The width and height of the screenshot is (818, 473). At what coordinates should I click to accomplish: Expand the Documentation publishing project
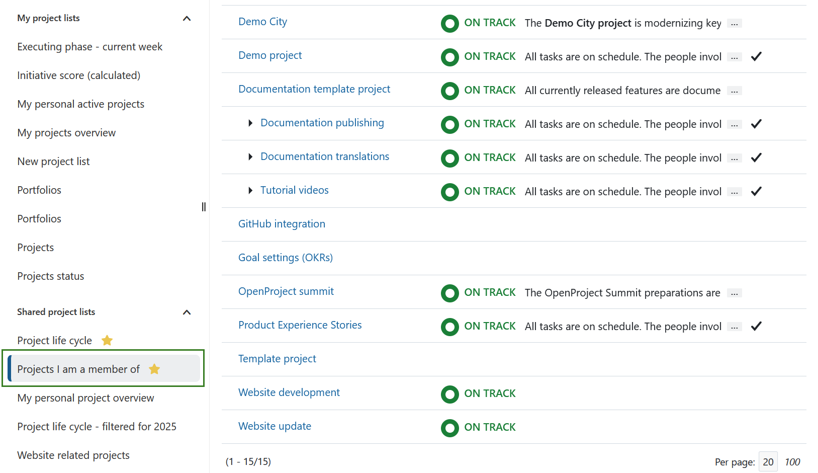[251, 123]
